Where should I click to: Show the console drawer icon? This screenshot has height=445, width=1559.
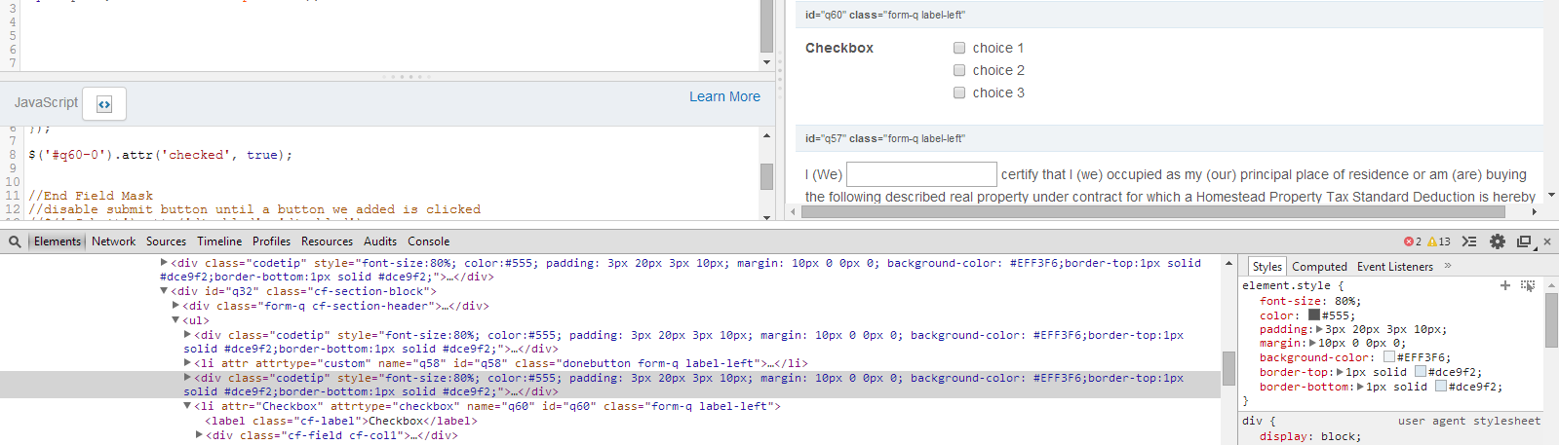pyautogui.click(x=1469, y=241)
